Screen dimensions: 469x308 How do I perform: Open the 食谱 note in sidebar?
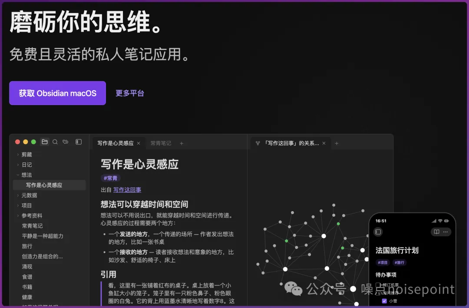point(27,277)
